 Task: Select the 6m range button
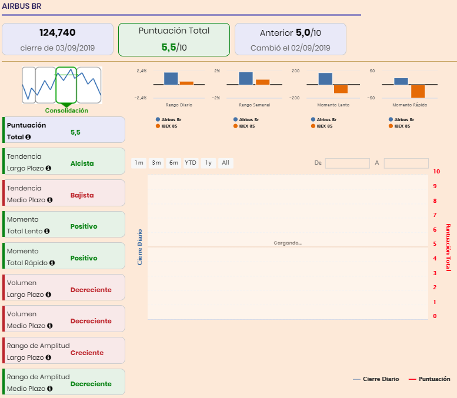(x=174, y=163)
